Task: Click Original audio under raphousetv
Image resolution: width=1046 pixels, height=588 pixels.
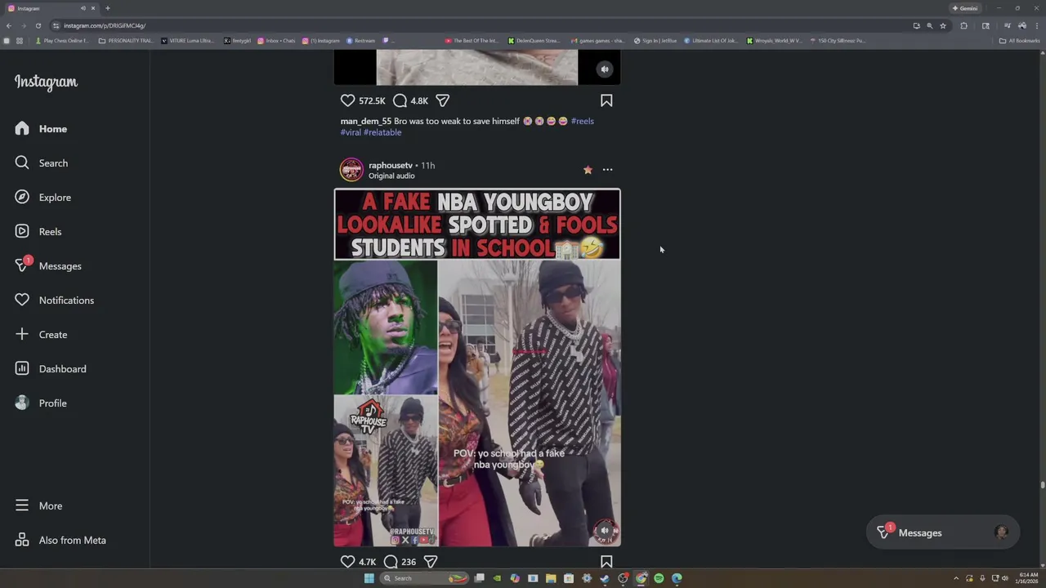Action: point(391,176)
